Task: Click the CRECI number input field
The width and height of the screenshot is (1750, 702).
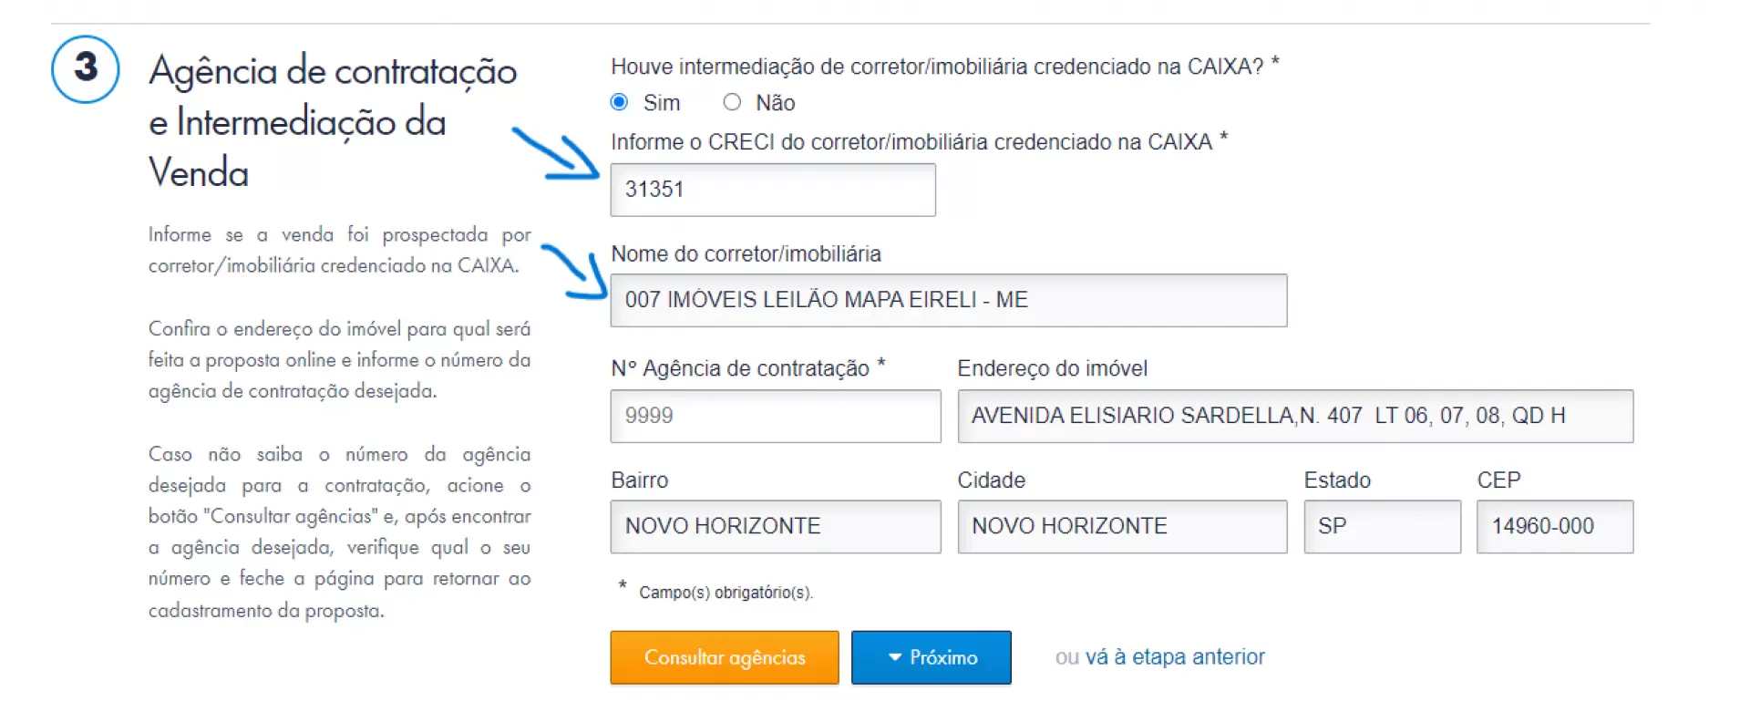Action: 773,190
